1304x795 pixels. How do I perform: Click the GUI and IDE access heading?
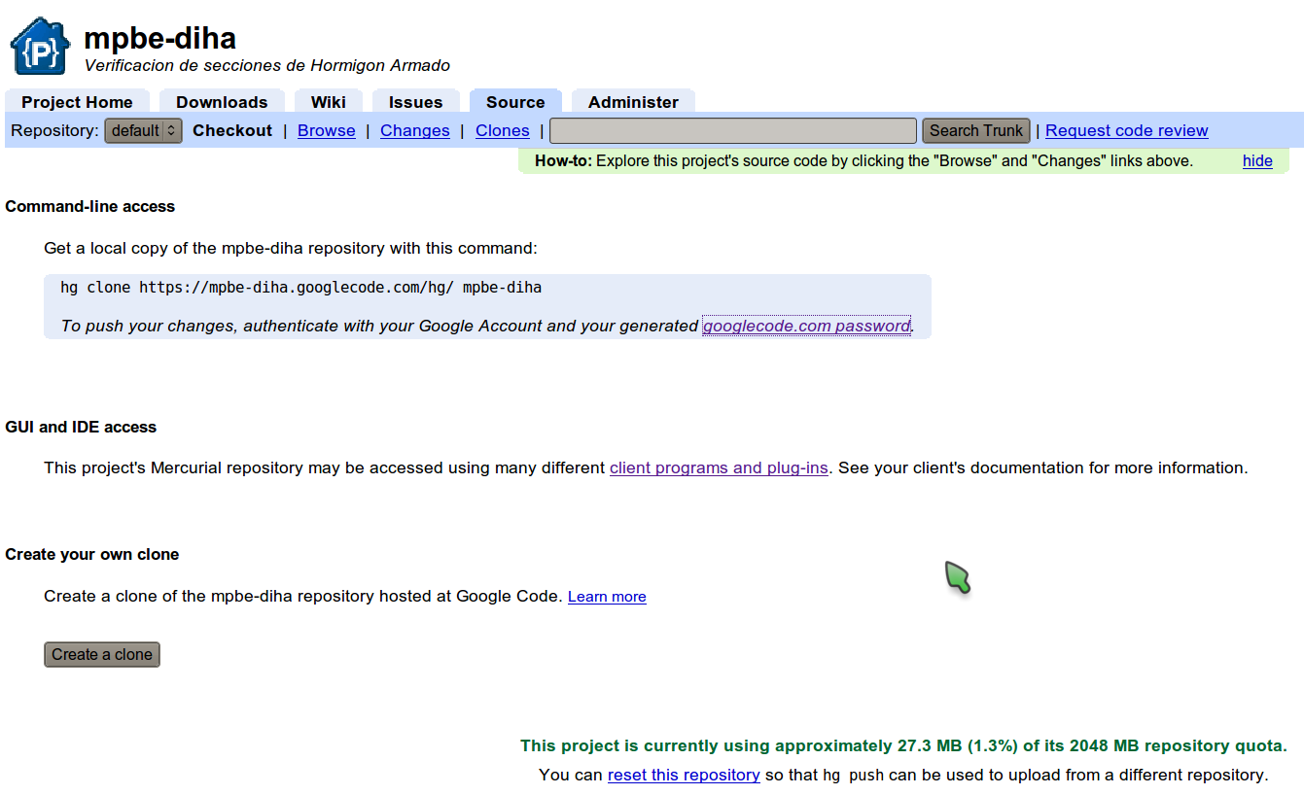click(81, 427)
